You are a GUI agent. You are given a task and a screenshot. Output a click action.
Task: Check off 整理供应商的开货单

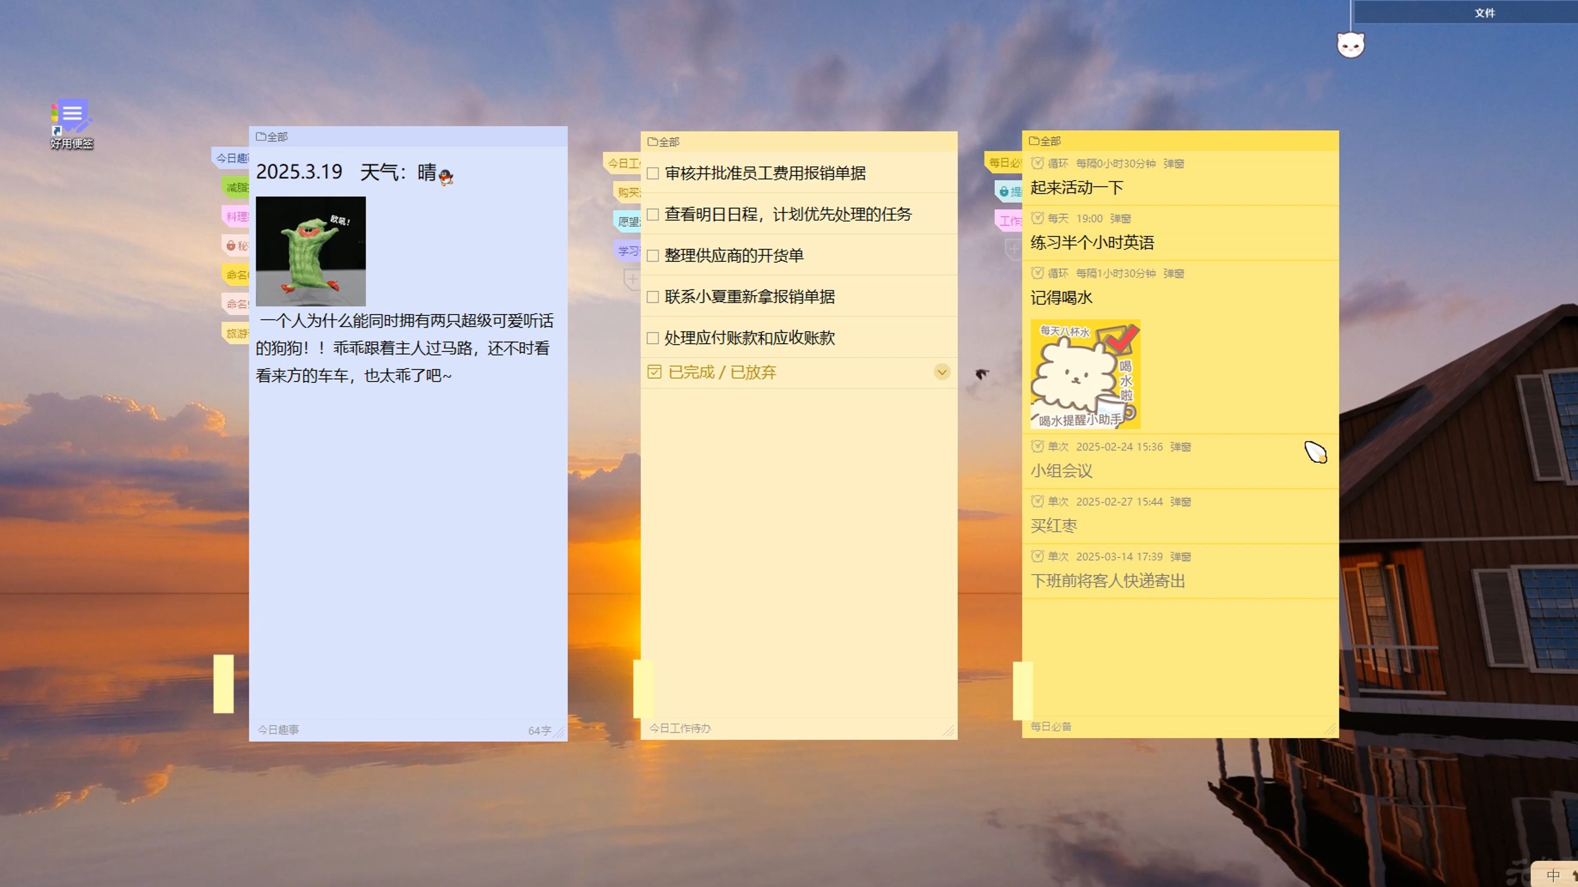pyautogui.click(x=652, y=255)
